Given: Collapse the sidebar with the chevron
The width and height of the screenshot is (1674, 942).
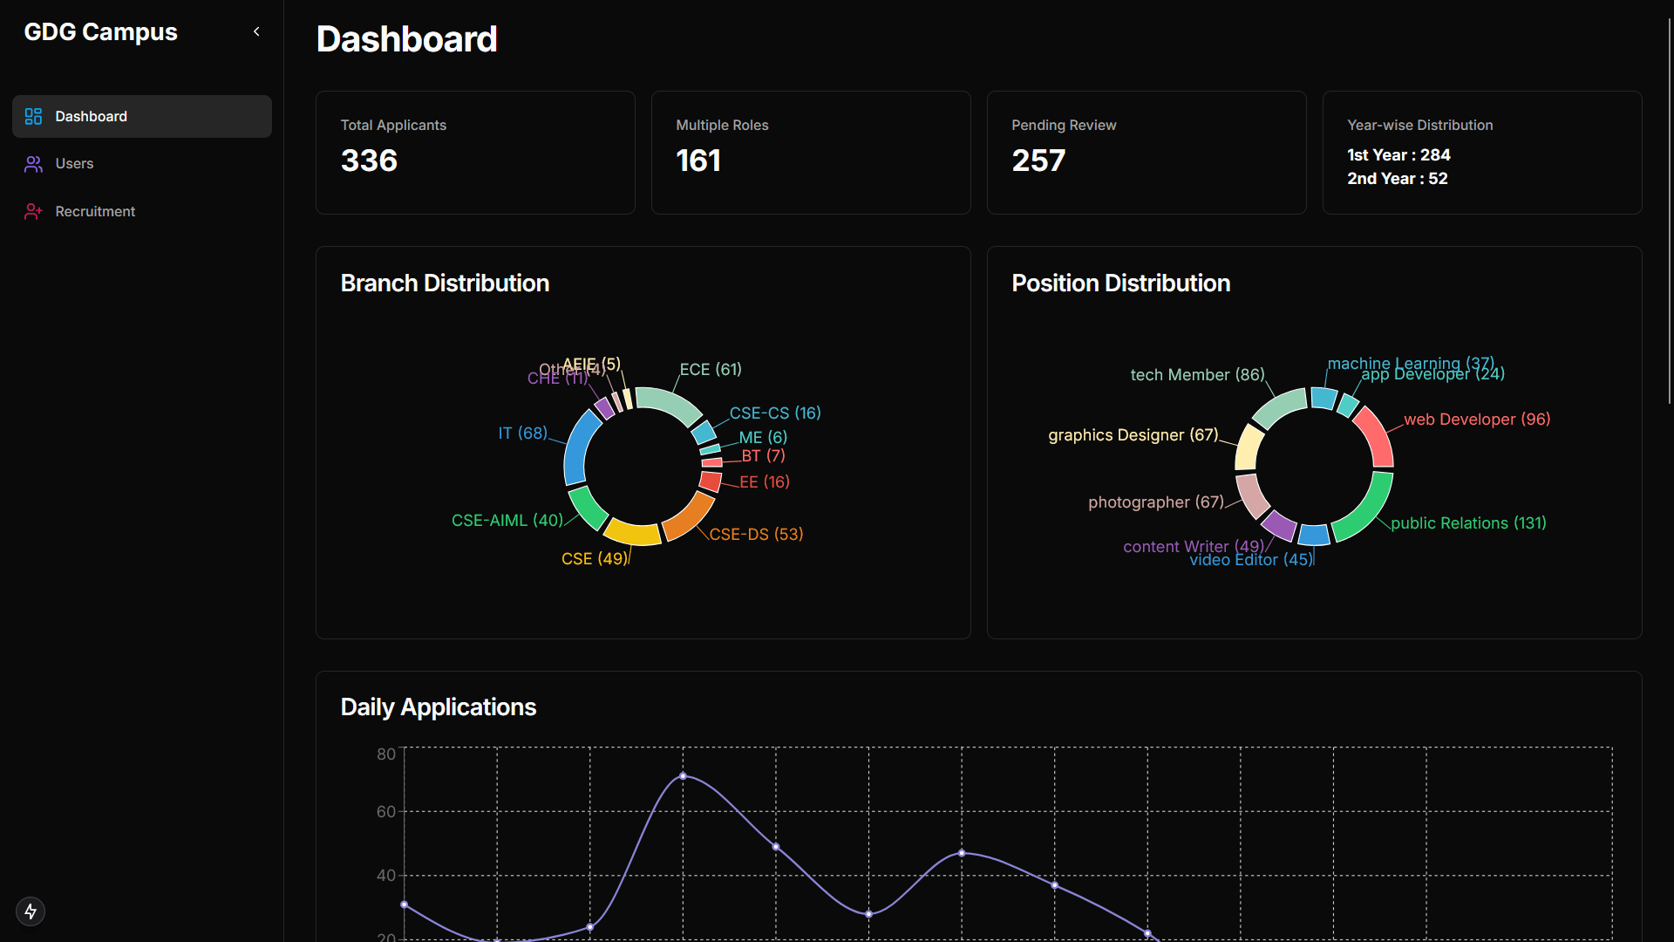Looking at the screenshot, I should click(256, 31).
